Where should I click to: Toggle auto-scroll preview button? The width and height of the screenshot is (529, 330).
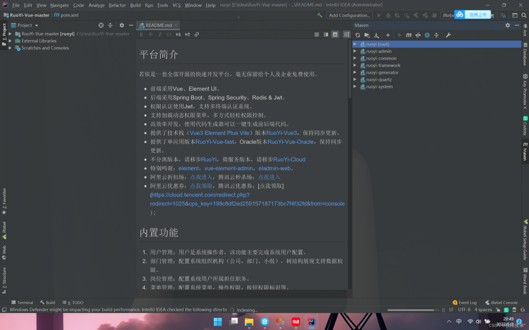[x=347, y=35]
